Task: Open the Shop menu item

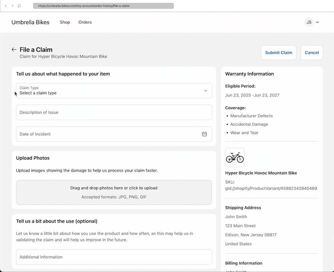Action: (x=65, y=22)
